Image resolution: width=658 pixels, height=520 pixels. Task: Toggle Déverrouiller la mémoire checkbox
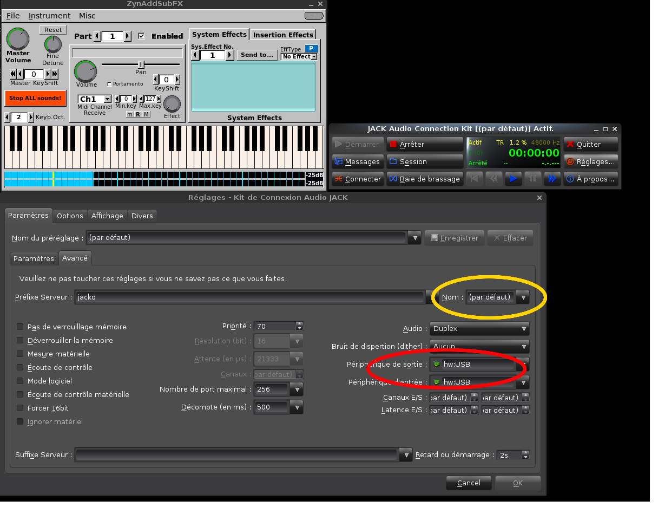pos(20,340)
